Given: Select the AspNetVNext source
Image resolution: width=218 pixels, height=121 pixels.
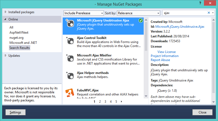Looking at the screenshot, I should click(19, 33).
